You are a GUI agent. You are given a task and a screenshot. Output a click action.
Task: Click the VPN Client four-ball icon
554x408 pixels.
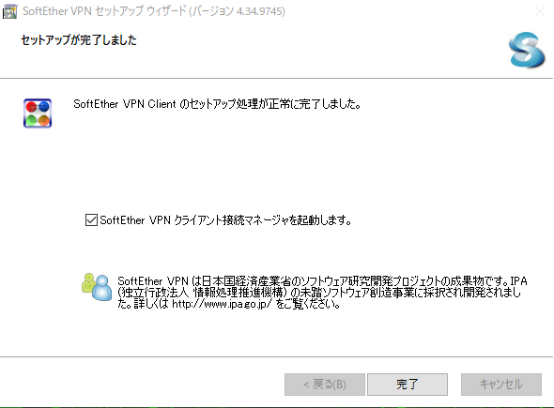[x=38, y=113]
